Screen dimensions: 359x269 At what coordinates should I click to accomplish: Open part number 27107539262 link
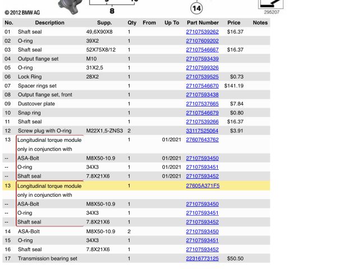[x=202, y=32]
